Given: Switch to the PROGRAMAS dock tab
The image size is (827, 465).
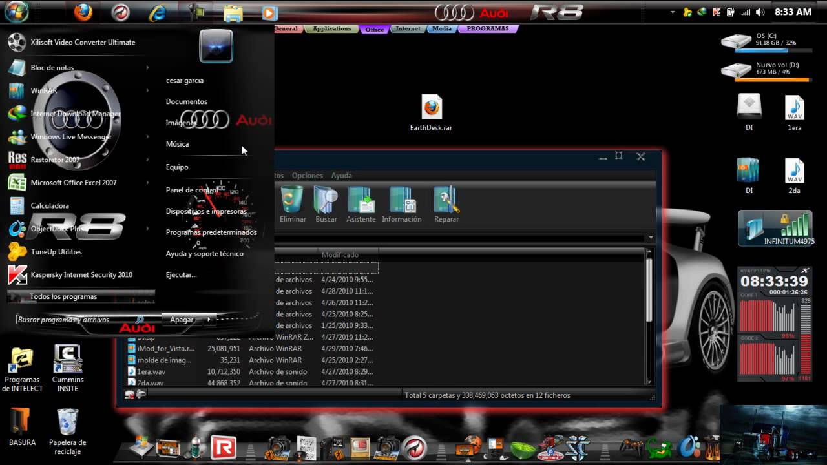Looking at the screenshot, I should (488, 28).
